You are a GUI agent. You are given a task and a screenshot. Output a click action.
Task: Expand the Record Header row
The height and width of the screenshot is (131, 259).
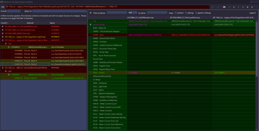91,25
